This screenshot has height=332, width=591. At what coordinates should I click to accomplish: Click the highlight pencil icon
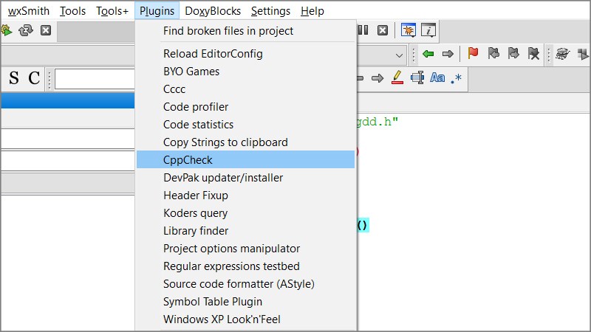tap(397, 77)
